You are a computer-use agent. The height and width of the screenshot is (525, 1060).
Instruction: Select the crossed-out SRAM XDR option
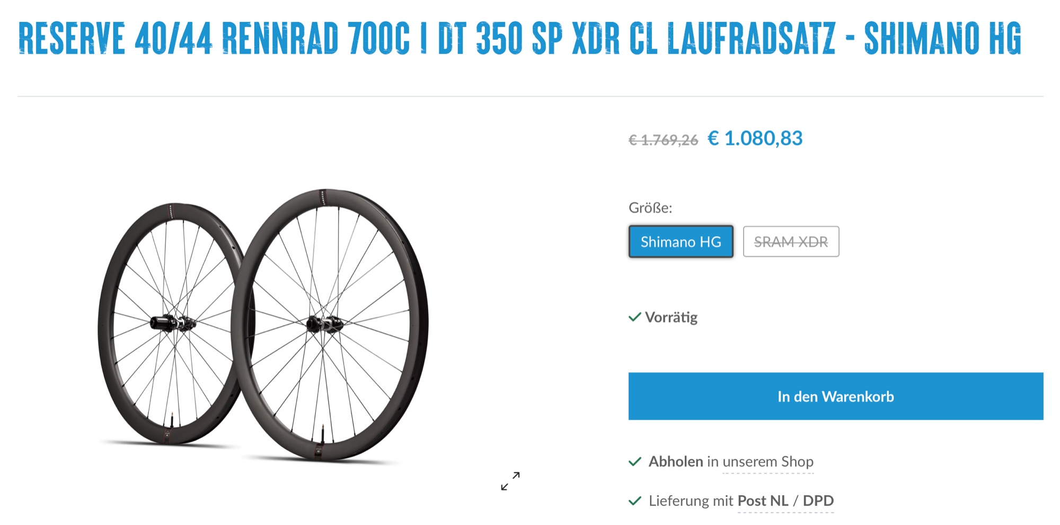pos(791,242)
